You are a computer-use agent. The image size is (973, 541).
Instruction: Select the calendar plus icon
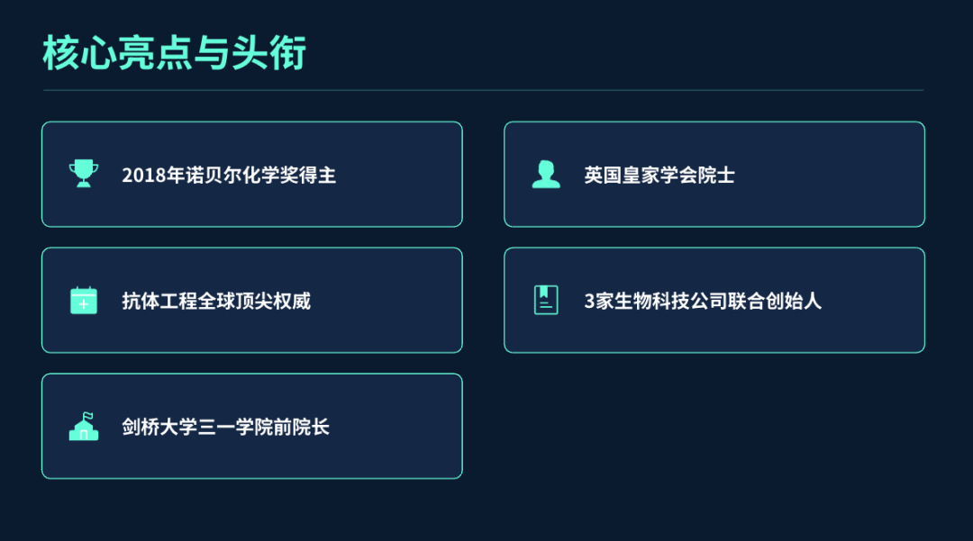click(84, 300)
